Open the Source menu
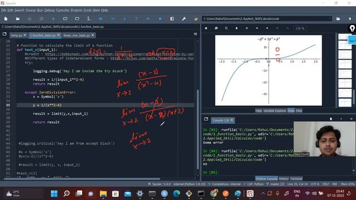 tap(31, 10)
